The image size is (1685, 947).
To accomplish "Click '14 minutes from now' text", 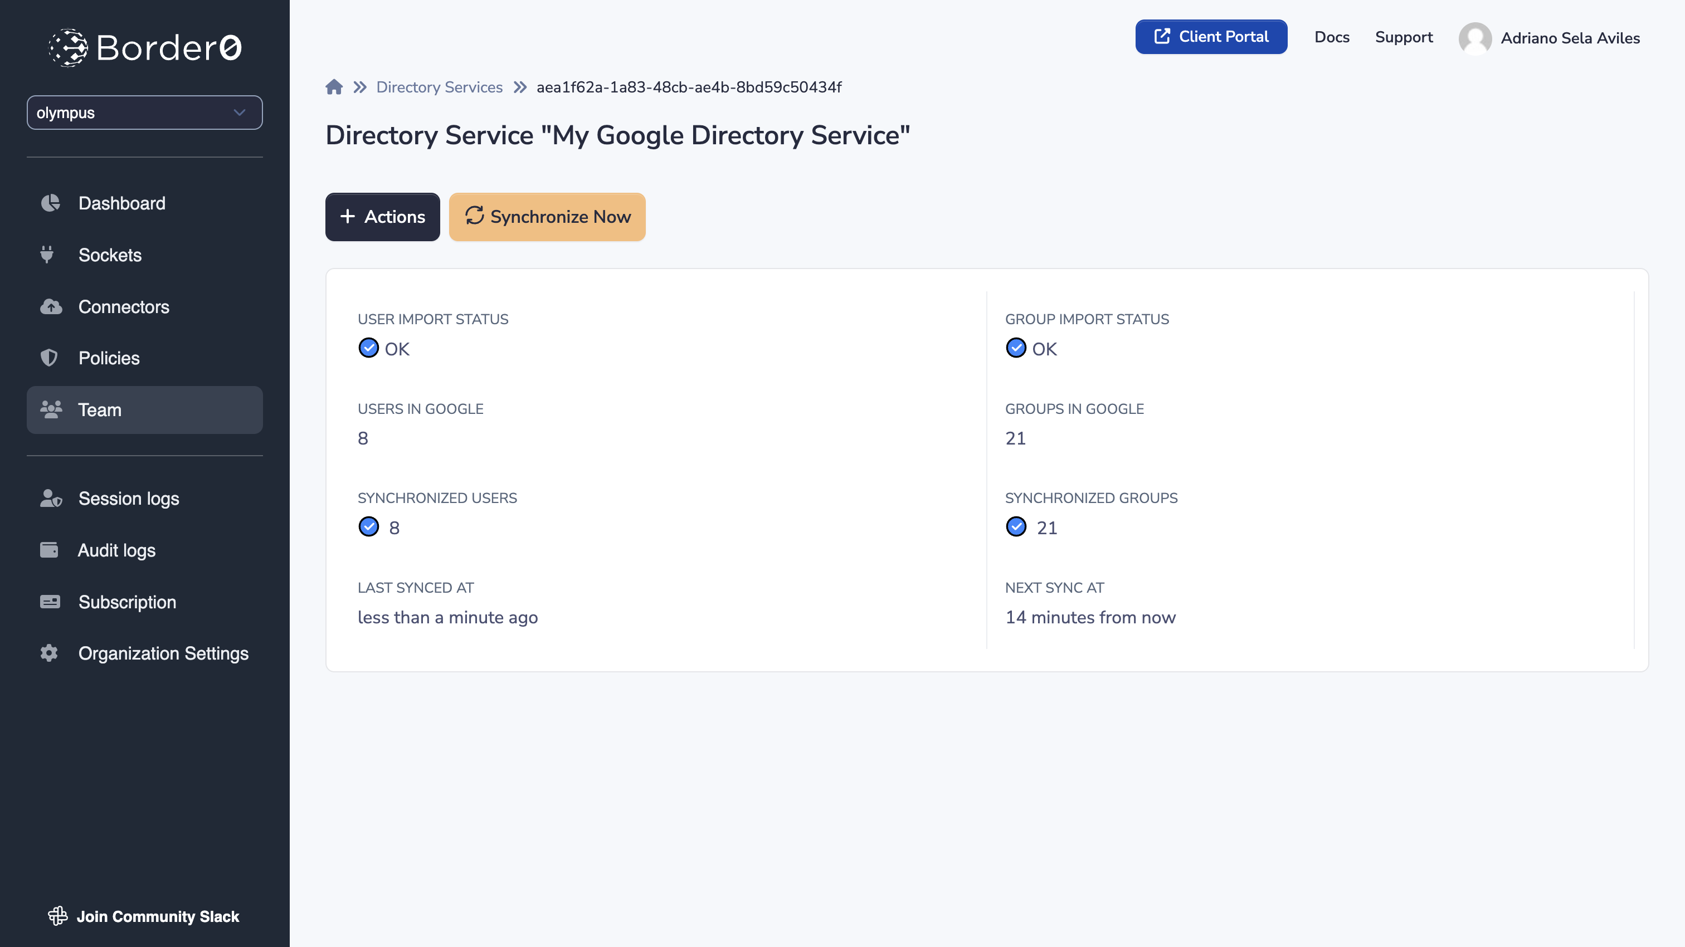I will 1090,617.
